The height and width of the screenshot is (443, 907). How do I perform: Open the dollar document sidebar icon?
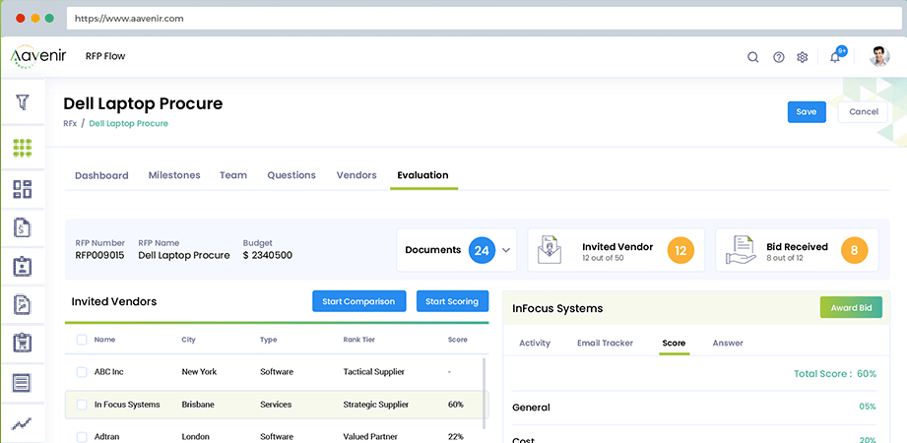(23, 227)
